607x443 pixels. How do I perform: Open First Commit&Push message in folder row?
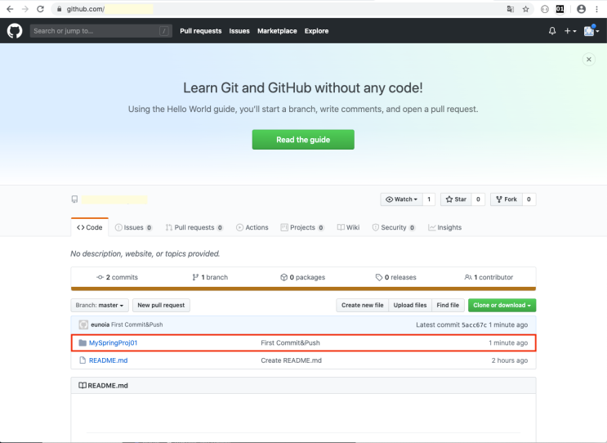pos(290,342)
